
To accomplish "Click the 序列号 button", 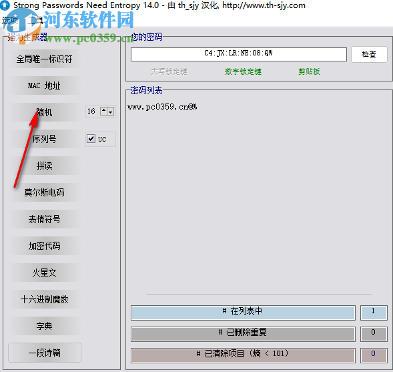I will pos(44,139).
